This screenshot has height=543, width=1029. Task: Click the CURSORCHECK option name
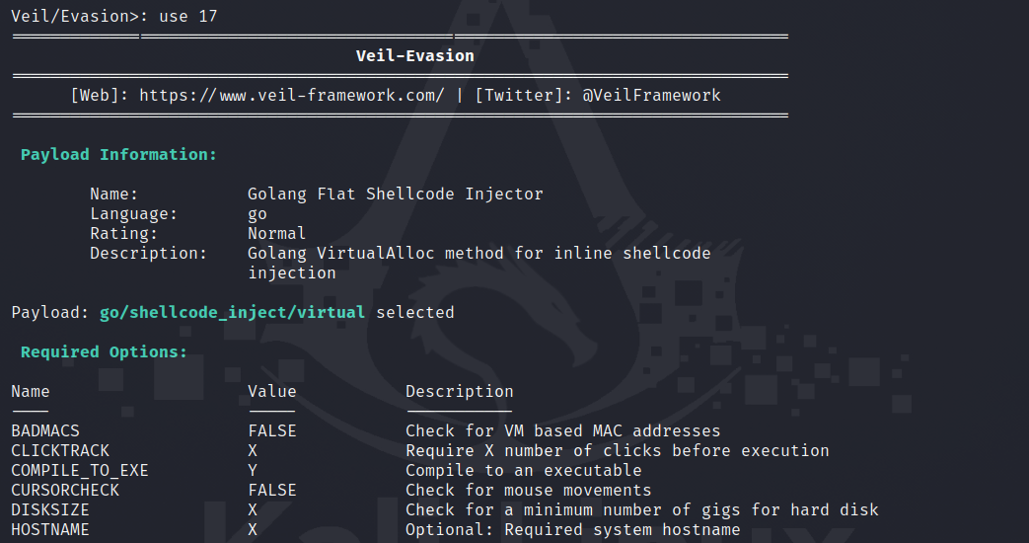click(65, 491)
